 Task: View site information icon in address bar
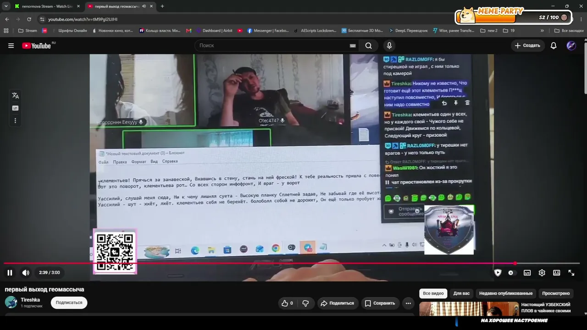pyautogui.click(x=42, y=19)
